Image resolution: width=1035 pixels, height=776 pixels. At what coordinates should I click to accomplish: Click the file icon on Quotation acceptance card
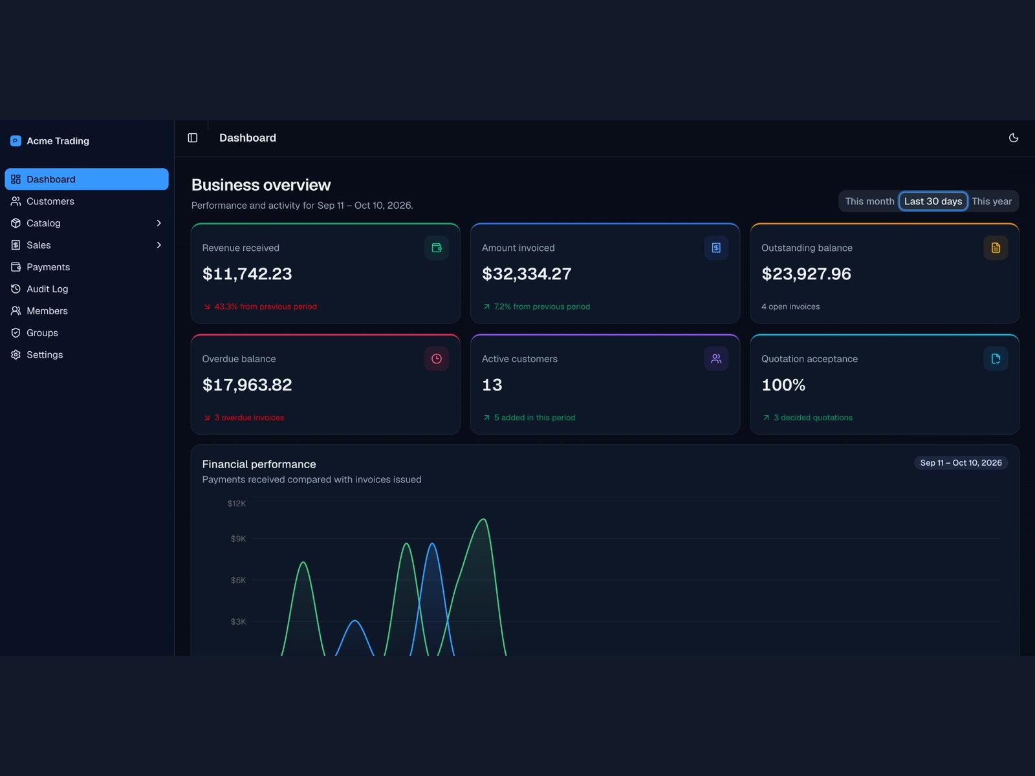pos(996,359)
